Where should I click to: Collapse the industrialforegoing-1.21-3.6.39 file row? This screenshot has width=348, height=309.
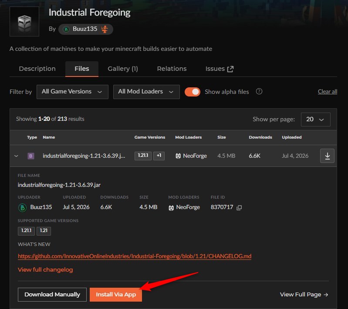tap(16, 156)
